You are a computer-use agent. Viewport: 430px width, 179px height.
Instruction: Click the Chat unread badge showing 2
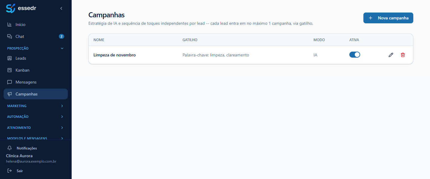(x=62, y=36)
